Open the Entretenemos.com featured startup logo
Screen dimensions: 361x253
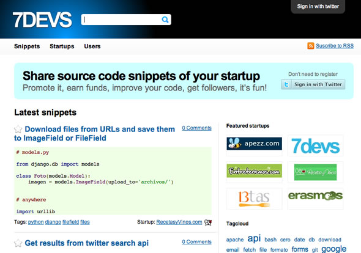point(254,171)
